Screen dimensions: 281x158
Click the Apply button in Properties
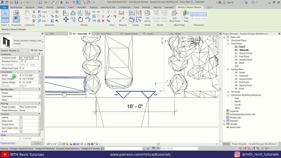tap(37, 144)
